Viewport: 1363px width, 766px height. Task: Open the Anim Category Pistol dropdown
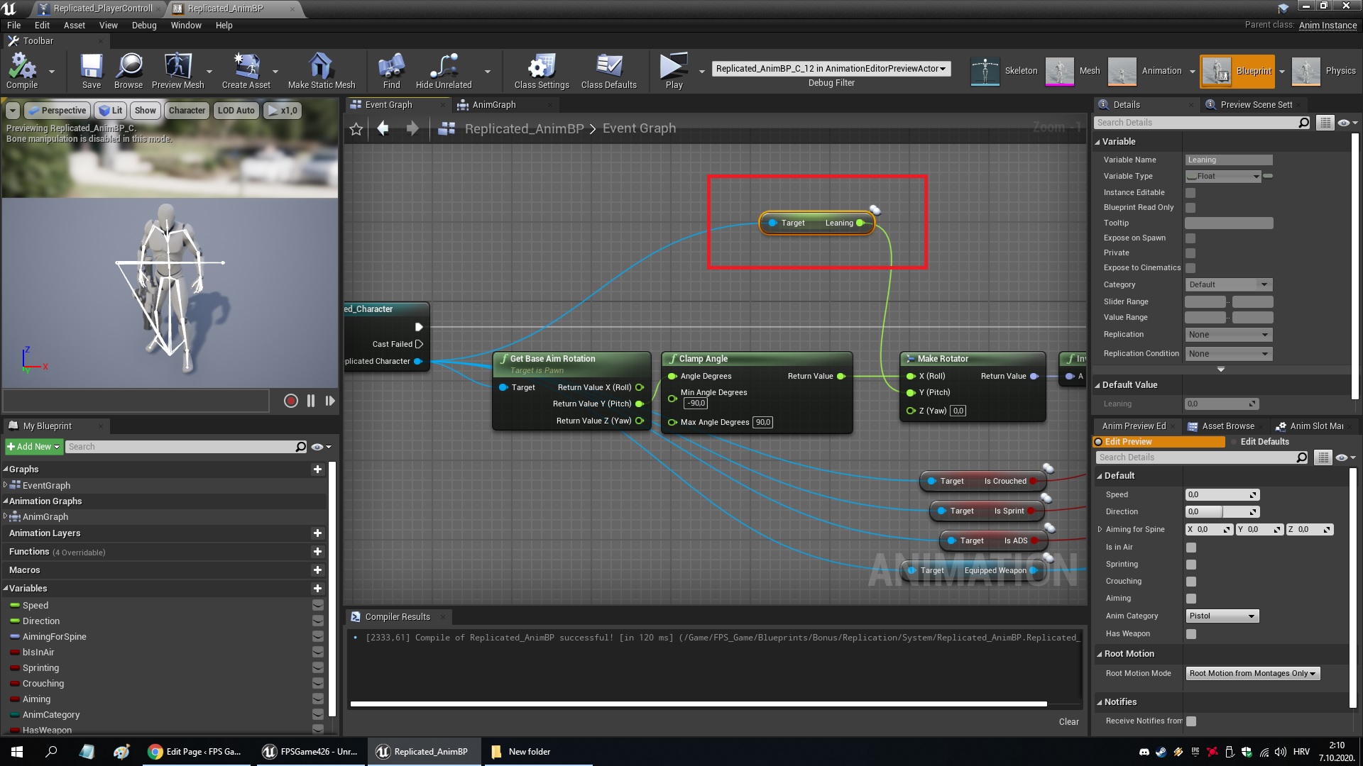pyautogui.click(x=1222, y=616)
